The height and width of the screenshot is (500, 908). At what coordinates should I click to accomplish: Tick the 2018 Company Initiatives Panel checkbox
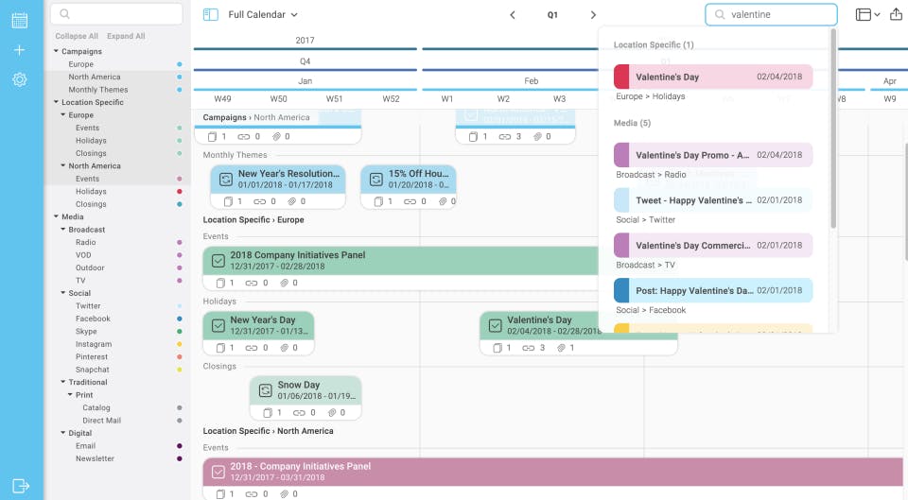218,261
